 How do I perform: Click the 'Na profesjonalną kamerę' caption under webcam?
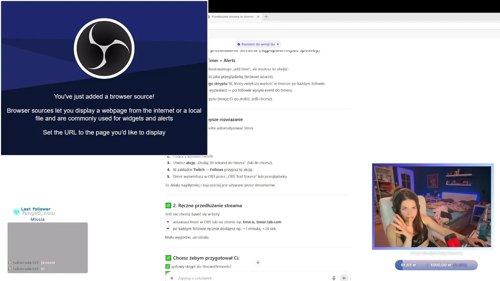click(x=436, y=253)
